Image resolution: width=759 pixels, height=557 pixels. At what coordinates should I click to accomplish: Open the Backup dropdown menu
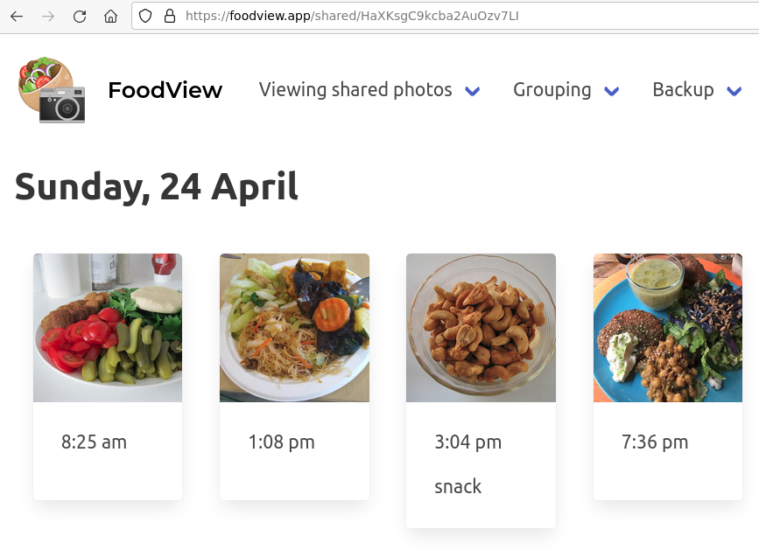[x=736, y=90]
